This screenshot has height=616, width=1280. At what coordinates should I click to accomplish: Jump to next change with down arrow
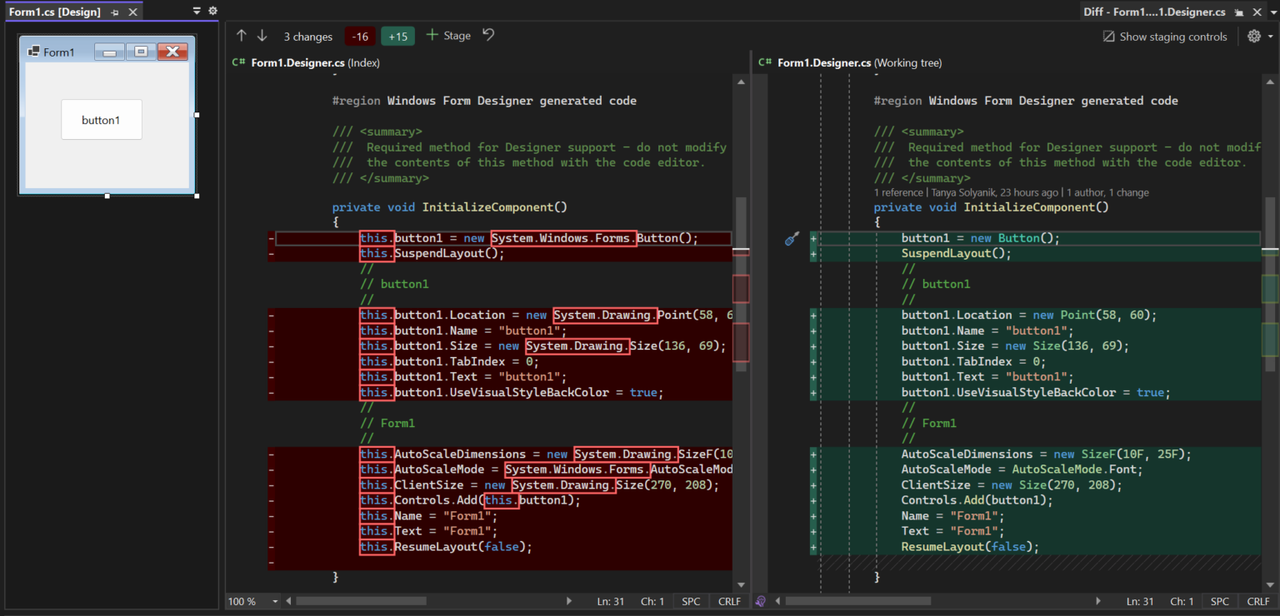[x=262, y=36]
